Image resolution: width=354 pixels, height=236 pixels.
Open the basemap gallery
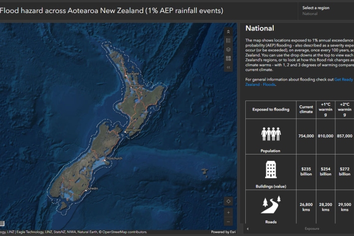(x=228, y=58)
